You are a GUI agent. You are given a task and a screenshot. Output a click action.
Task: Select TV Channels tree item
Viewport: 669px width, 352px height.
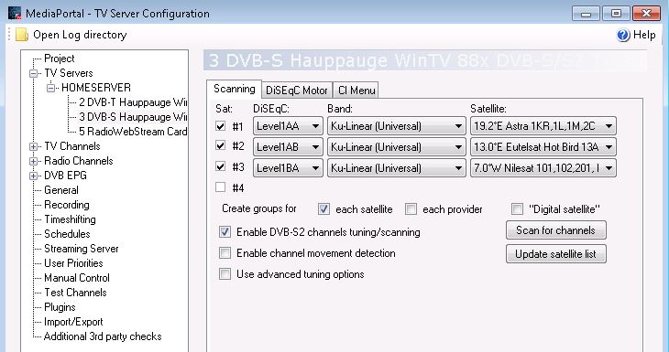point(72,146)
